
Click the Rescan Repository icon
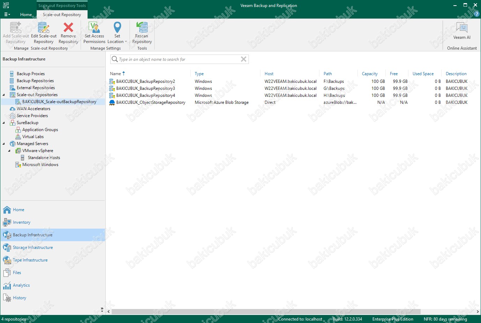tap(142, 28)
